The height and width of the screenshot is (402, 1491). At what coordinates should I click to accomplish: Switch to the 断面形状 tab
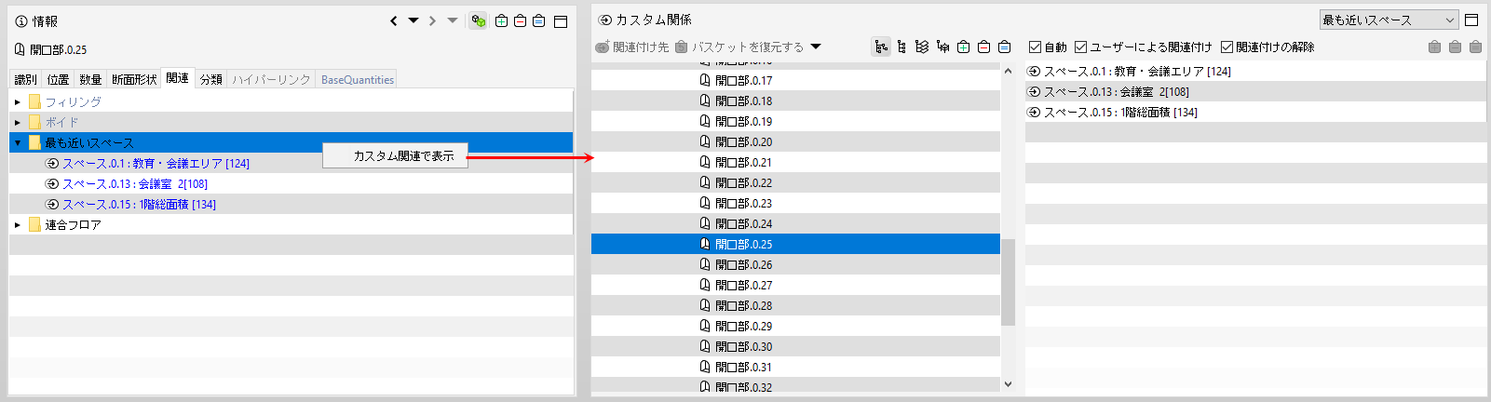click(134, 79)
